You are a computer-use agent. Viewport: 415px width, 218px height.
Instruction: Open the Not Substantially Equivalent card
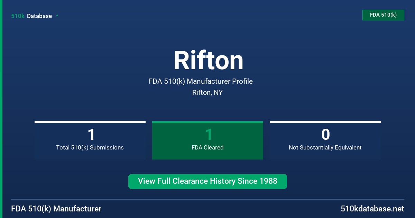click(325, 140)
